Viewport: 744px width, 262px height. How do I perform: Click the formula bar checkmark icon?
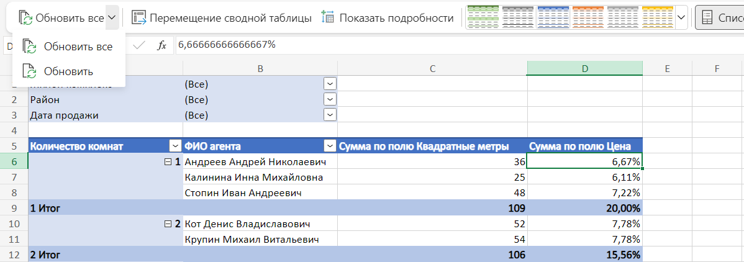pos(139,45)
